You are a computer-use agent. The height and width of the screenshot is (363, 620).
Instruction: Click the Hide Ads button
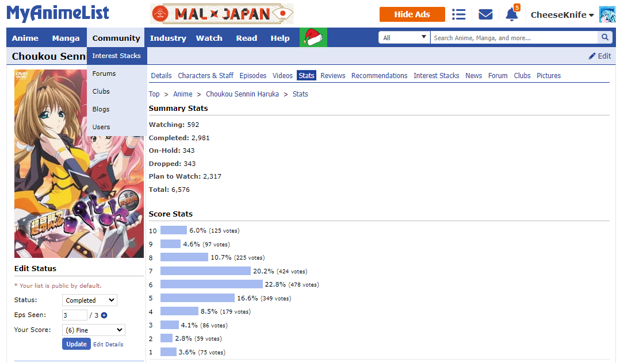click(x=412, y=14)
